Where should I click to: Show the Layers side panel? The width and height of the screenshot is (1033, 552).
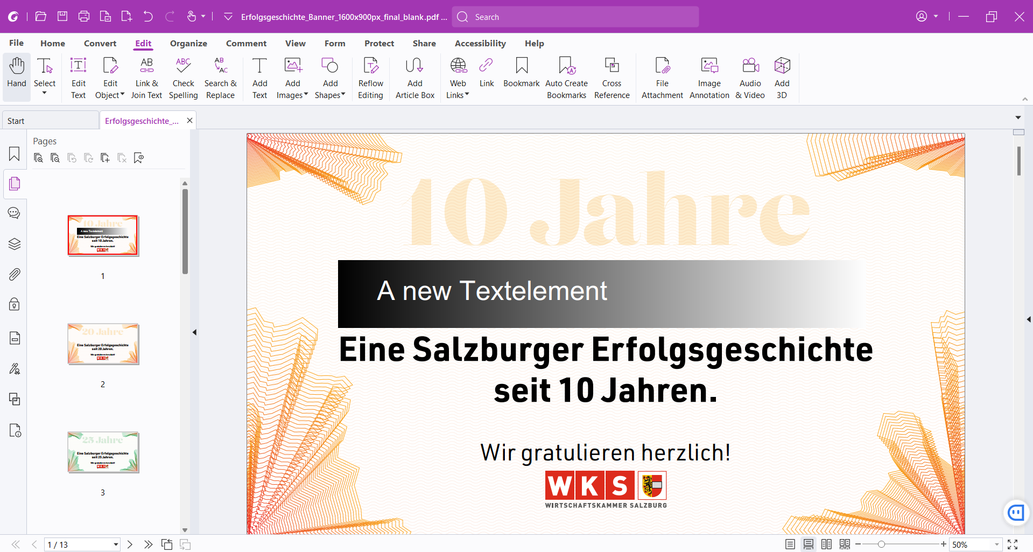[15, 244]
